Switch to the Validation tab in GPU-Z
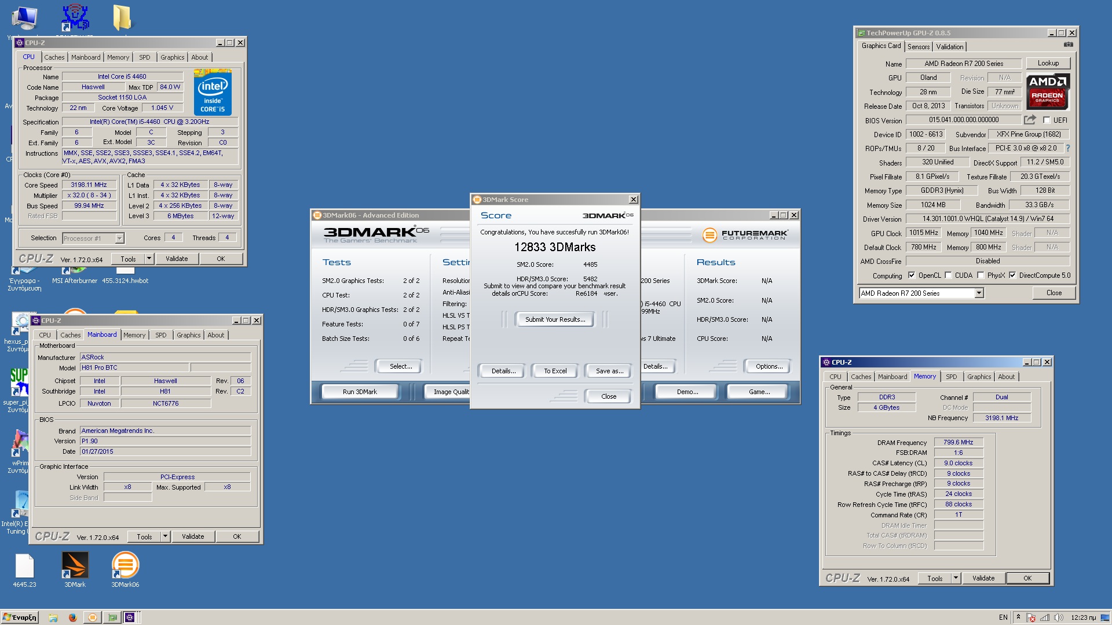 pyautogui.click(x=950, y=47)
